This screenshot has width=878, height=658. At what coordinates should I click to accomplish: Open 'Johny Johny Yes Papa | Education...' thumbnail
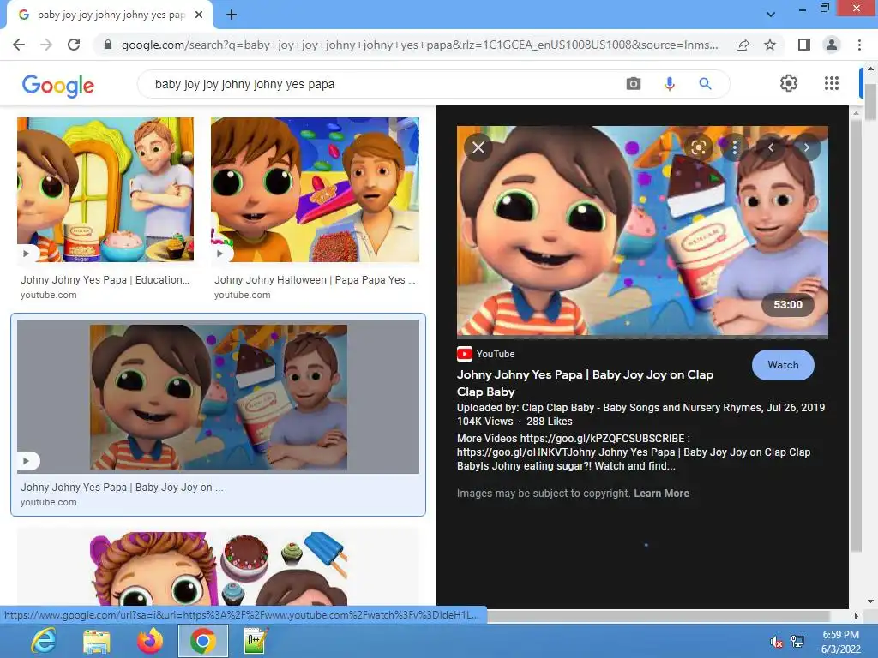click(x=105, y=189)
